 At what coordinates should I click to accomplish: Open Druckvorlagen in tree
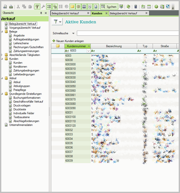(x=22, y=106)
